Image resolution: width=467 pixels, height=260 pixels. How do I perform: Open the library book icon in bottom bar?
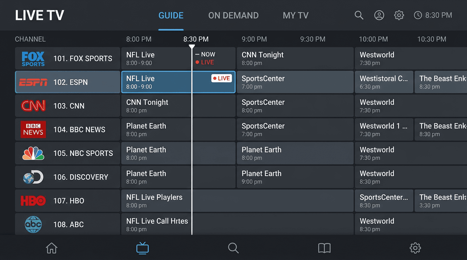[324, 248]
